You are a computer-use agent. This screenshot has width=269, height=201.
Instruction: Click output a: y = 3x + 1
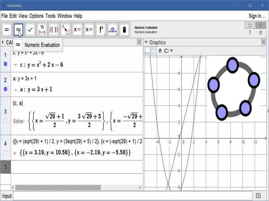(x=36, y=89)
